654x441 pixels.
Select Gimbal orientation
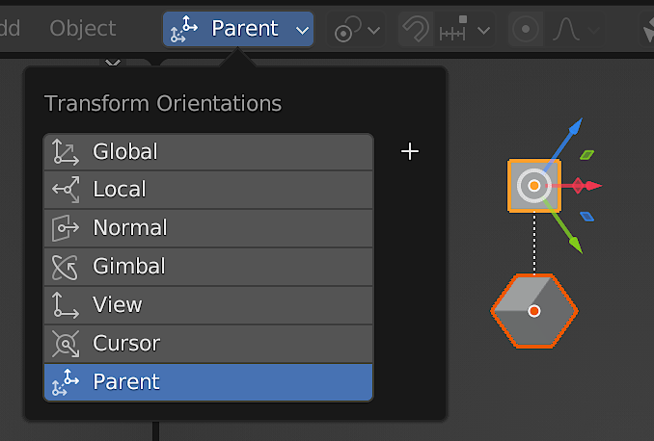pyautogui.click(x=208, y=266)
